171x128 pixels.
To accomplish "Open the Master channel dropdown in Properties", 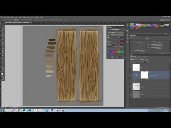I will [117, 35].
